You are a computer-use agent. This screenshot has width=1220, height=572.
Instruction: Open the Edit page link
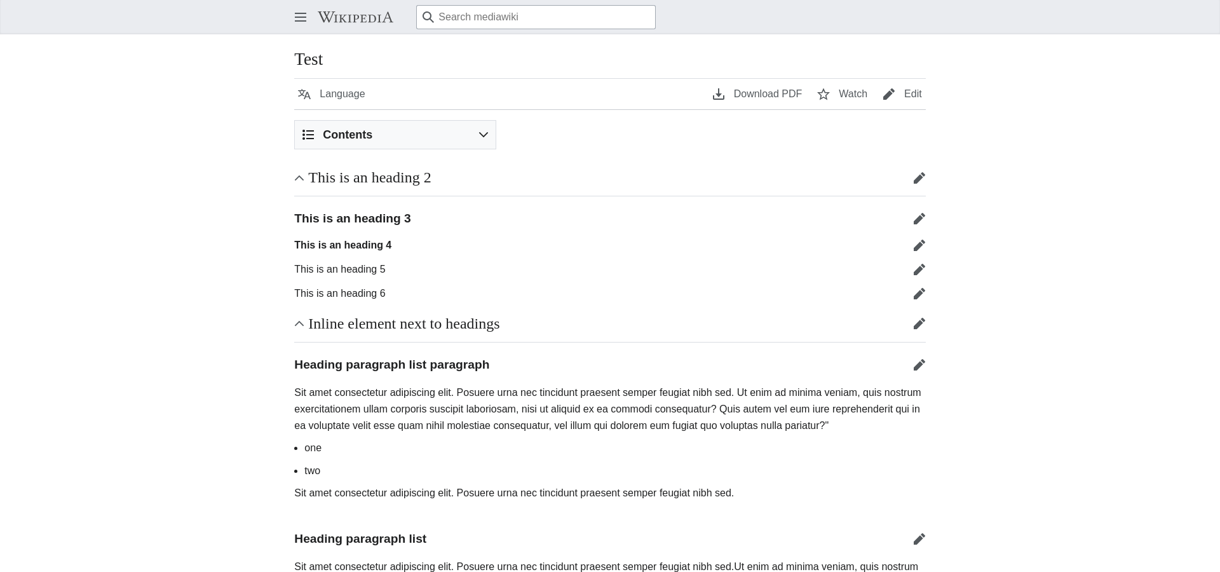pyautogui.click(x=902, y=94)
